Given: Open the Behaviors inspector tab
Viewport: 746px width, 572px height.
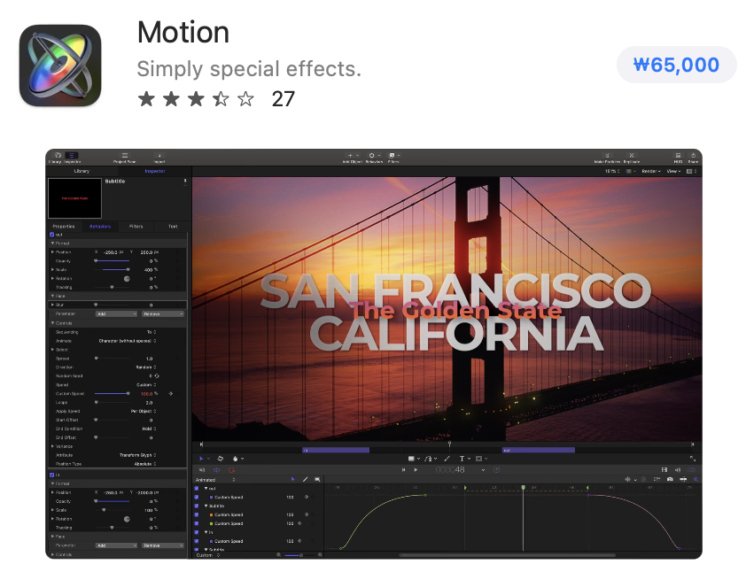Looking at the screenshot, I should [100, 227].
